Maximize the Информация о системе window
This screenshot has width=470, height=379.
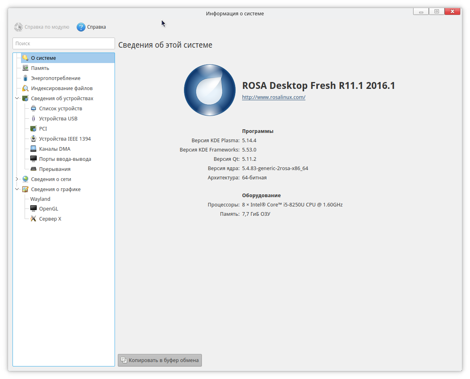coord(437,11)
